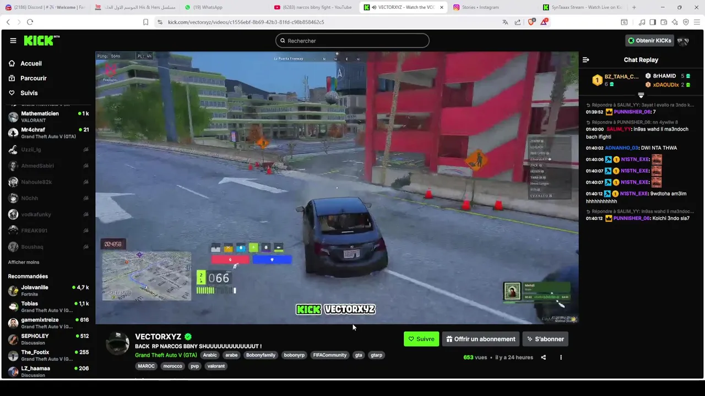Open Uzzil_lg offline channel
This screenshot has height=396, width=705.
coord(48,150)
